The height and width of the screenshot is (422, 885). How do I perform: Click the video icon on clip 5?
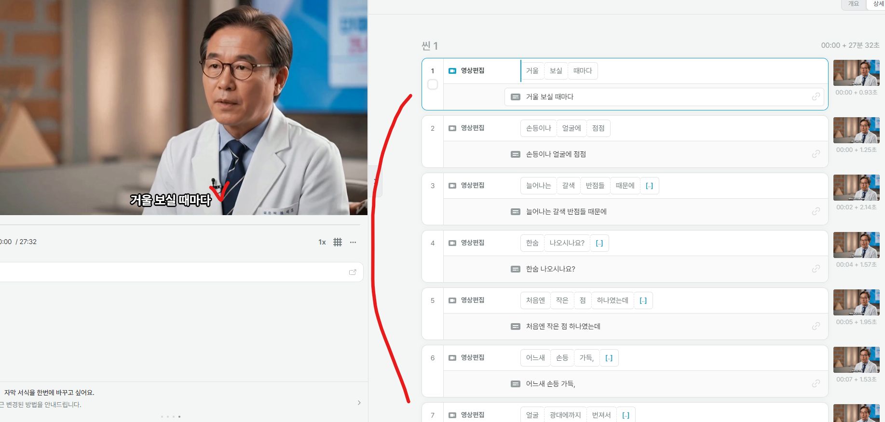[x=452, y=300]
